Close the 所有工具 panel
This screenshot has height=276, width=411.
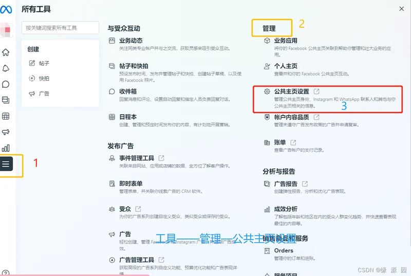pyautogui.click(x=401, y=9)
